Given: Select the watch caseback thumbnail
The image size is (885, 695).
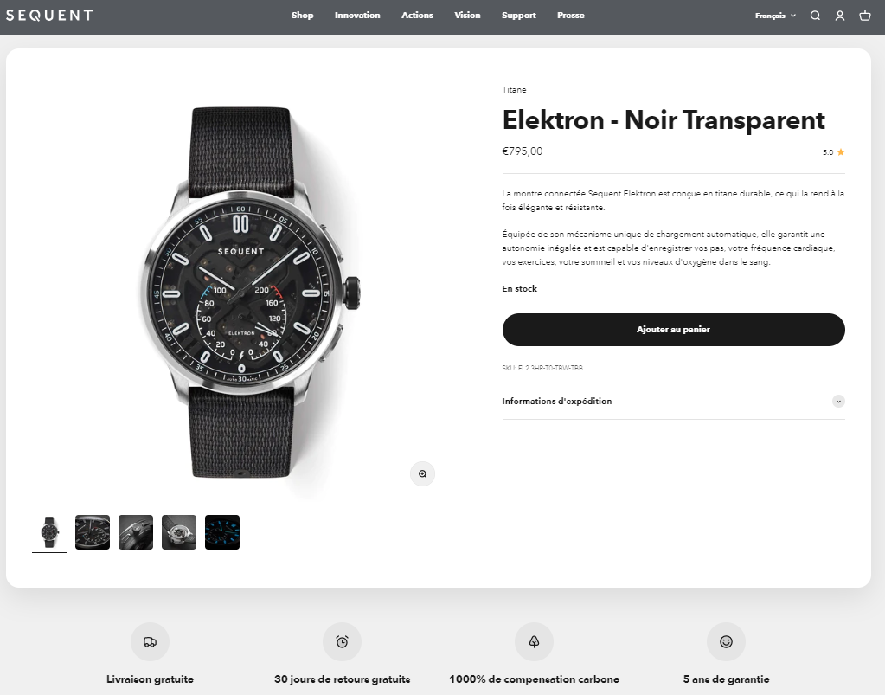Looking at the screenshot, I should [x=179, y=531].
